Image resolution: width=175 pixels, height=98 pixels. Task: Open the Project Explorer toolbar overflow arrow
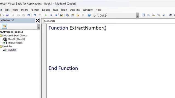pos(39,26)
